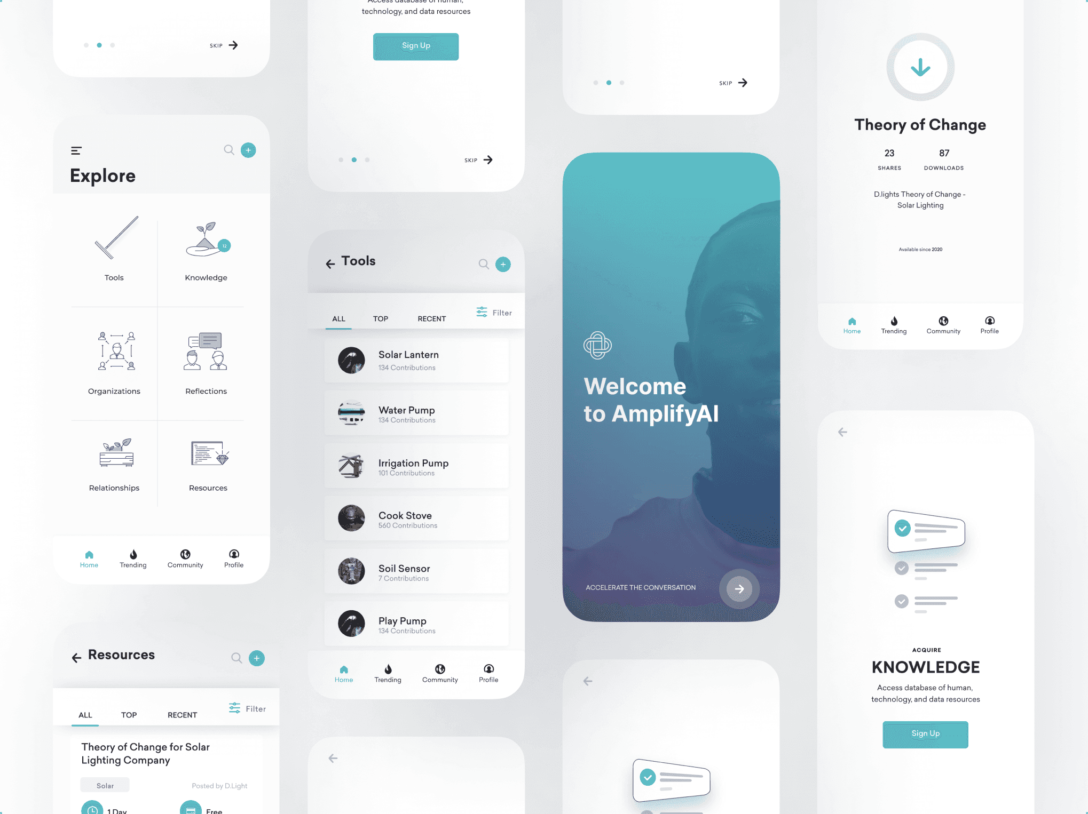Click the Solar Lantern list item thumbnail
Image resolution: width=1088 pixels, height=814 pixels.
352,360
